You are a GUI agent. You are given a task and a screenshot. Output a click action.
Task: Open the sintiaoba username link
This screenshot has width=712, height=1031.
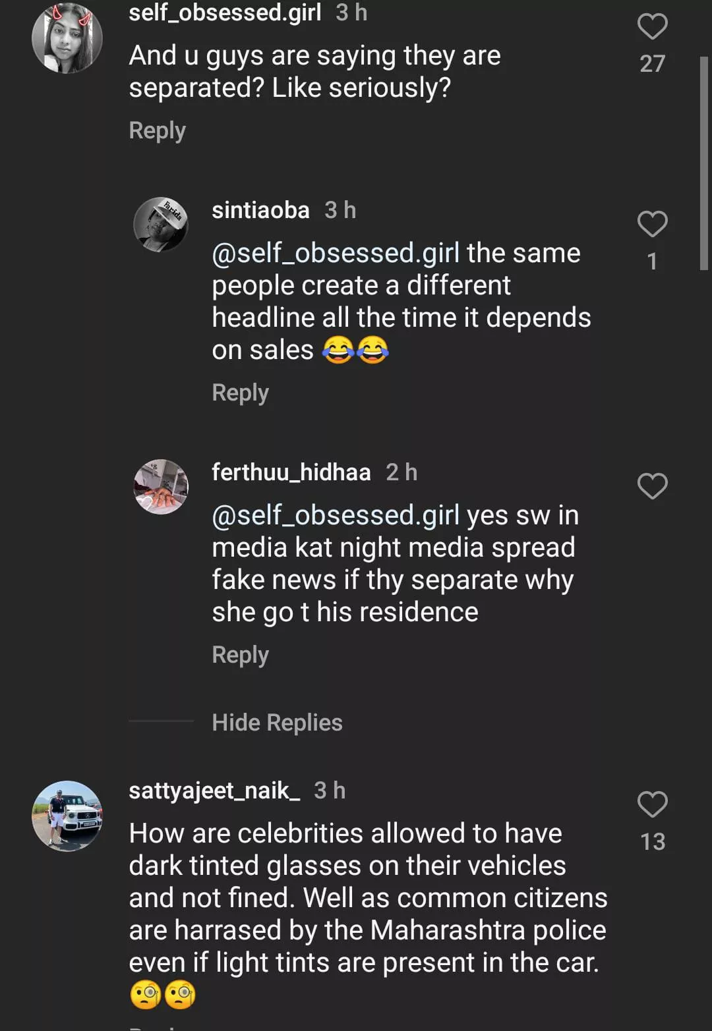pyautogui.click(x=260, y=210)
